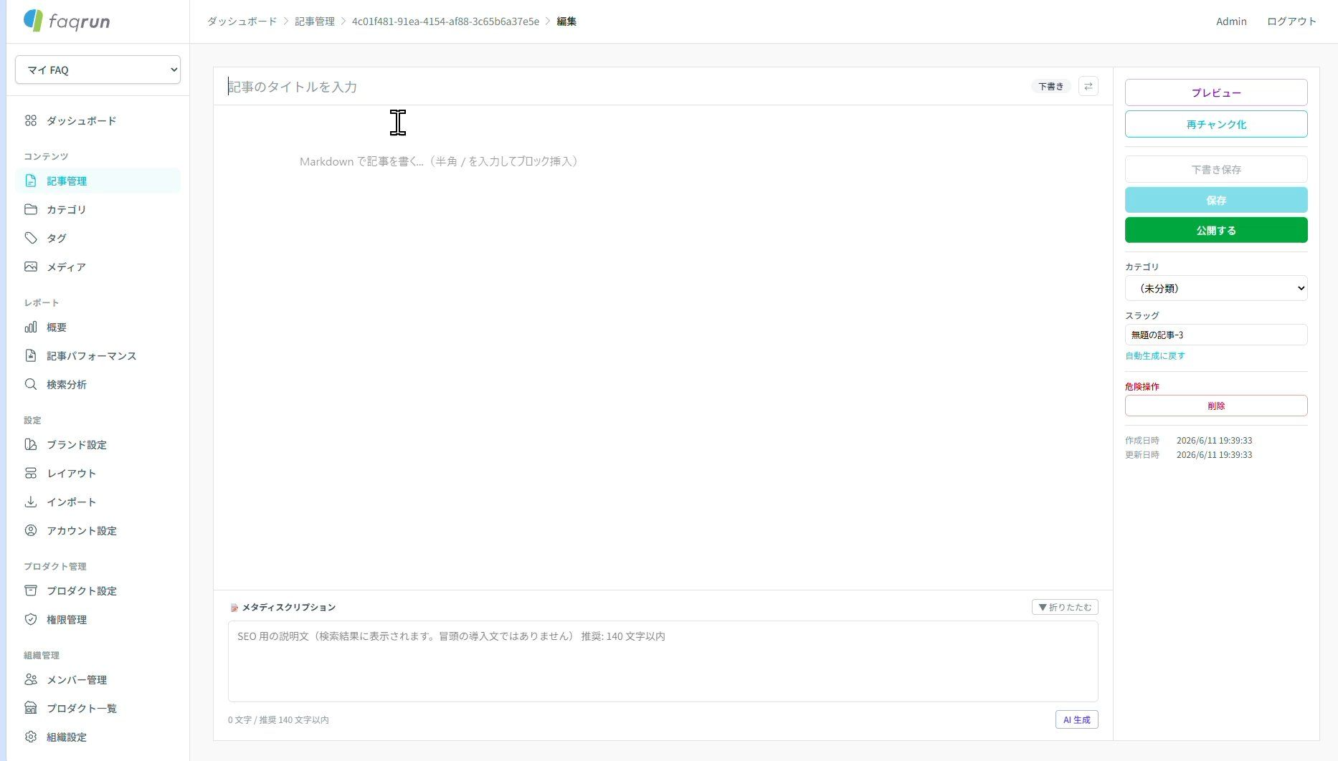Click the 組織設定 gear icon
Screen dimensions: 1338x761
point(31,737)
